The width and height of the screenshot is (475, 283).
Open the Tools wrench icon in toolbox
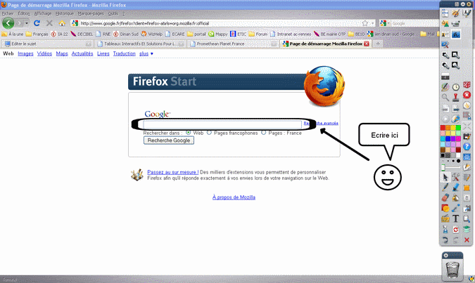click(455, 177)
